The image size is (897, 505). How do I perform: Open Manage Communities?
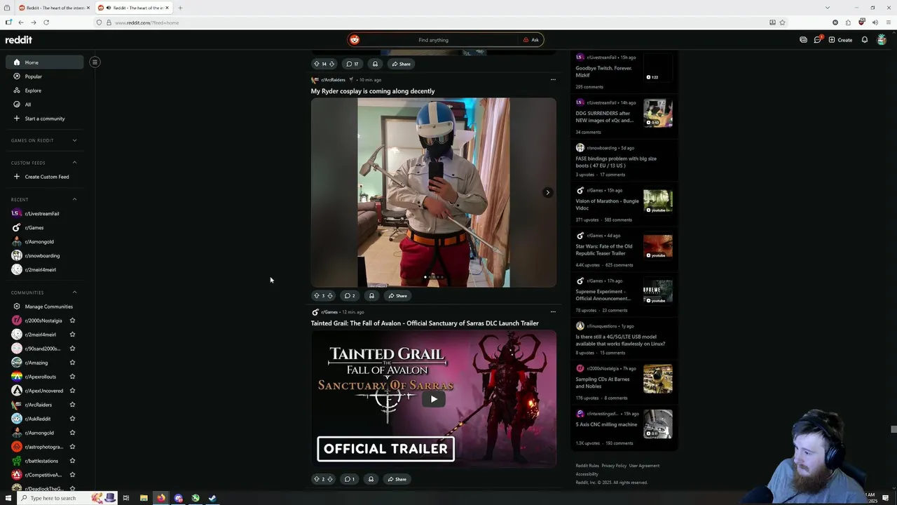45,307
